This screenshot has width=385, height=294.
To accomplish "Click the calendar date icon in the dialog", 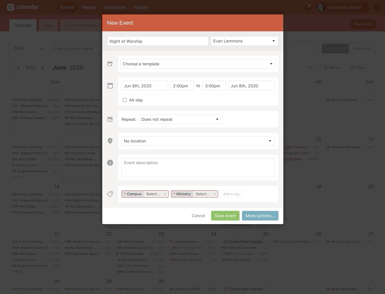I will (110, 86).
